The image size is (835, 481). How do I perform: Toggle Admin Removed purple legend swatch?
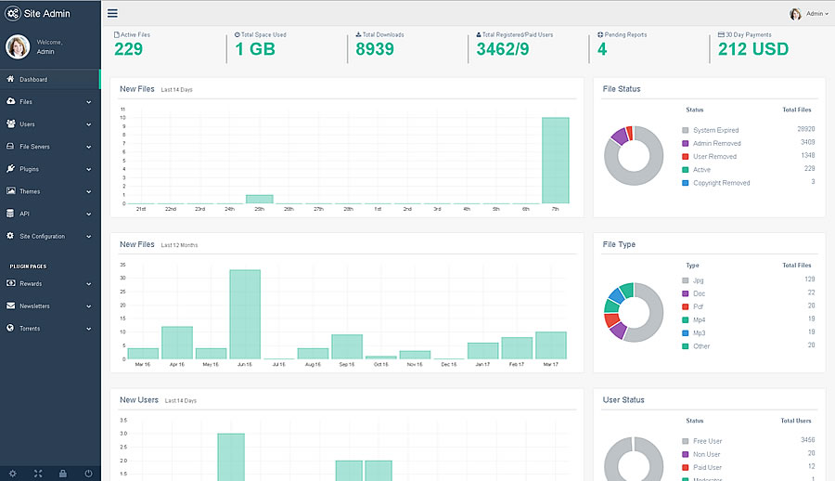[686, 143]
